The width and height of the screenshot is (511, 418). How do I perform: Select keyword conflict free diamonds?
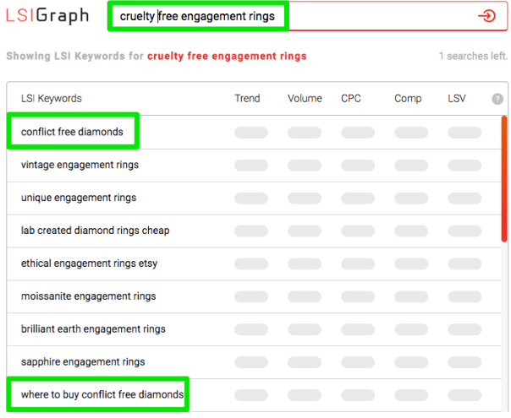(72, 132)
